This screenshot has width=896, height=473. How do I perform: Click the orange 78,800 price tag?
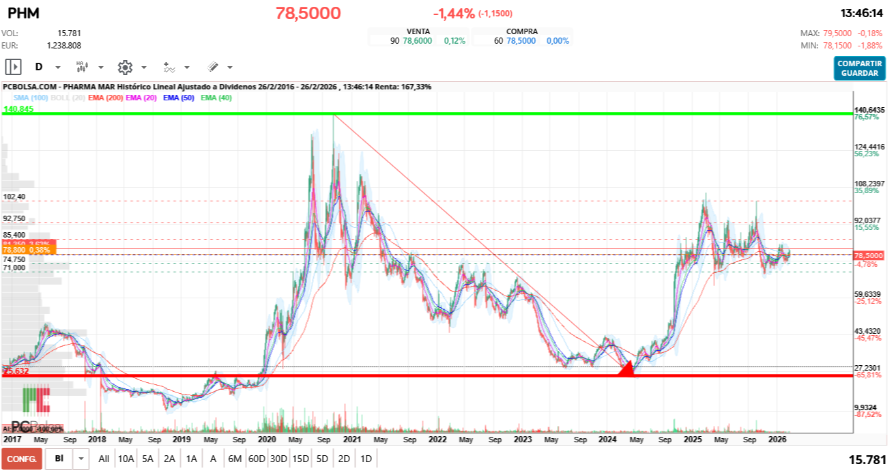click(x=27, y=250)
